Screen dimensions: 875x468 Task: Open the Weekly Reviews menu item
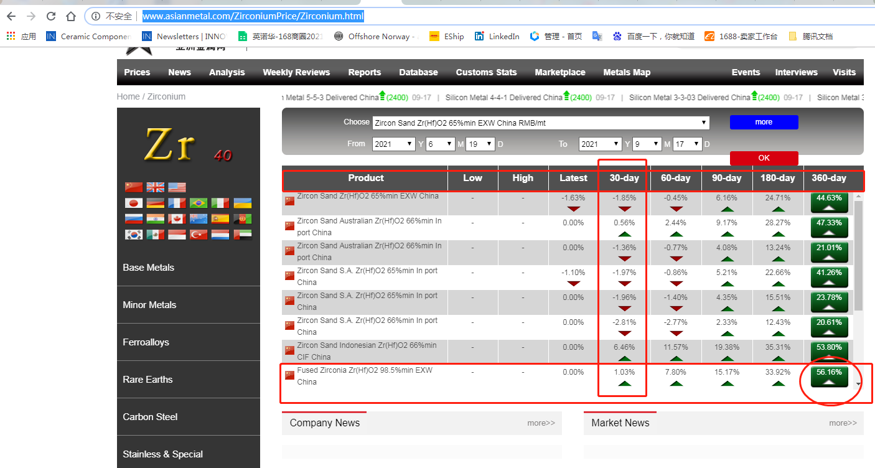pos(296,72)
